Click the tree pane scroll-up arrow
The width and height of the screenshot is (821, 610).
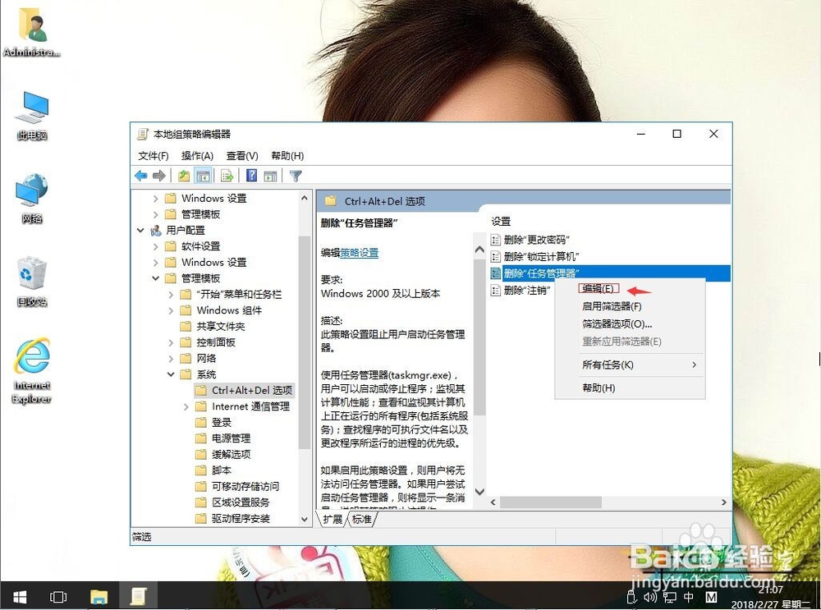(x=305, y=198)
